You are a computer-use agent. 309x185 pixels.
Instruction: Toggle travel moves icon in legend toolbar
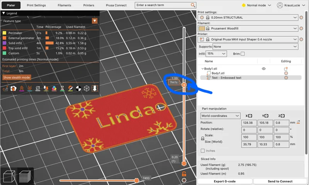pyautogui.click(x=6, y=88)
